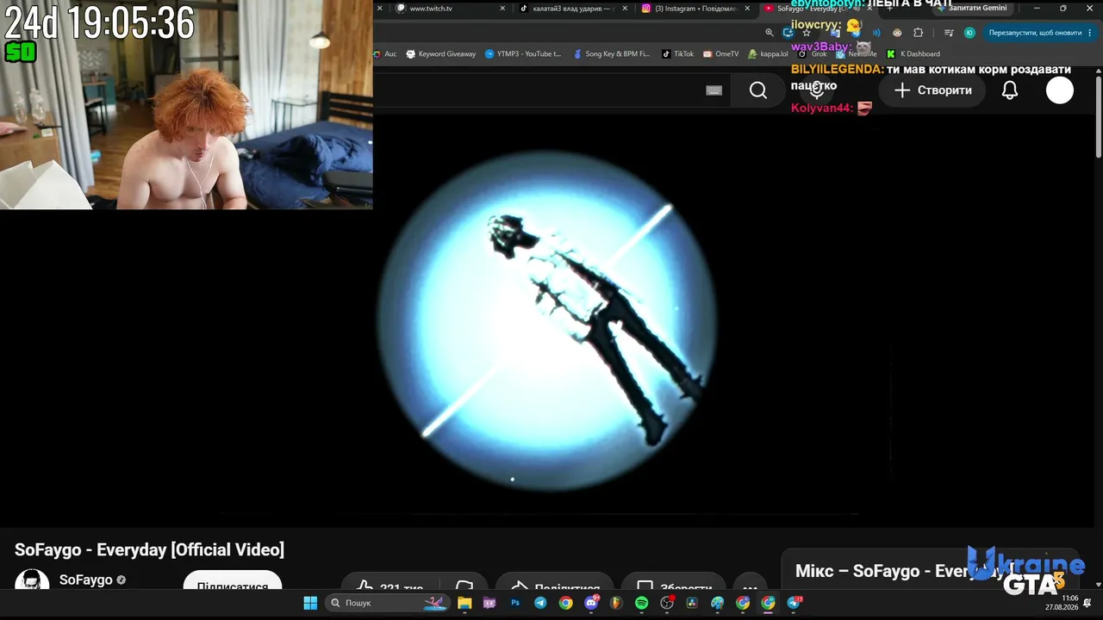Close the Instagram tab
Viewport: 1103px width, 620px height.
pos(747,9)
